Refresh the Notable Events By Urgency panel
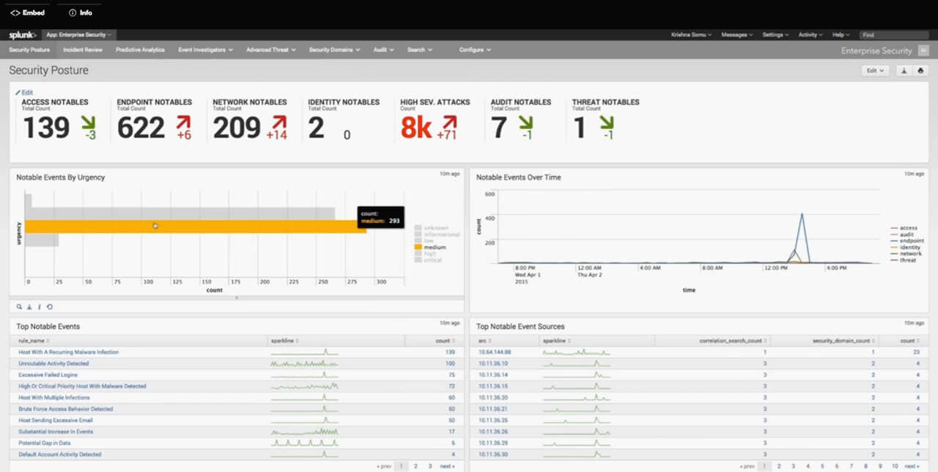The width and height of the screenshot is (938, 472). tap(50, 307)
